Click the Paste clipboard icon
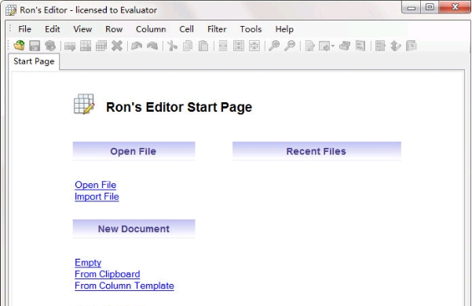 pos(203,46)
